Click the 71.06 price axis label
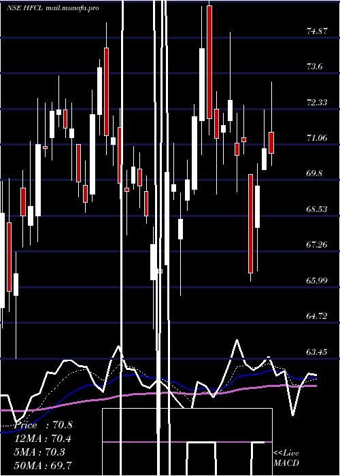 pyautogui.click(x=317, y=138)
